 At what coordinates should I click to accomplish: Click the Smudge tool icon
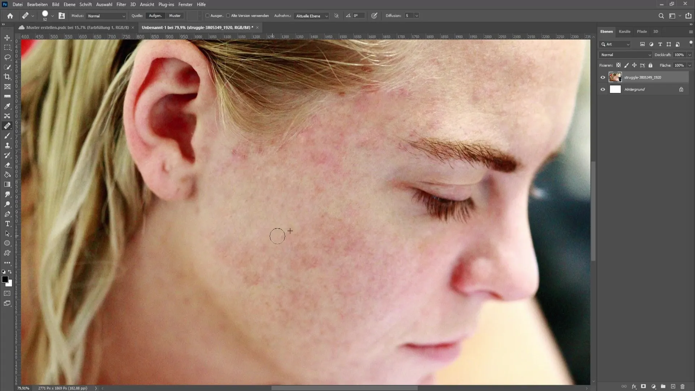7,194
